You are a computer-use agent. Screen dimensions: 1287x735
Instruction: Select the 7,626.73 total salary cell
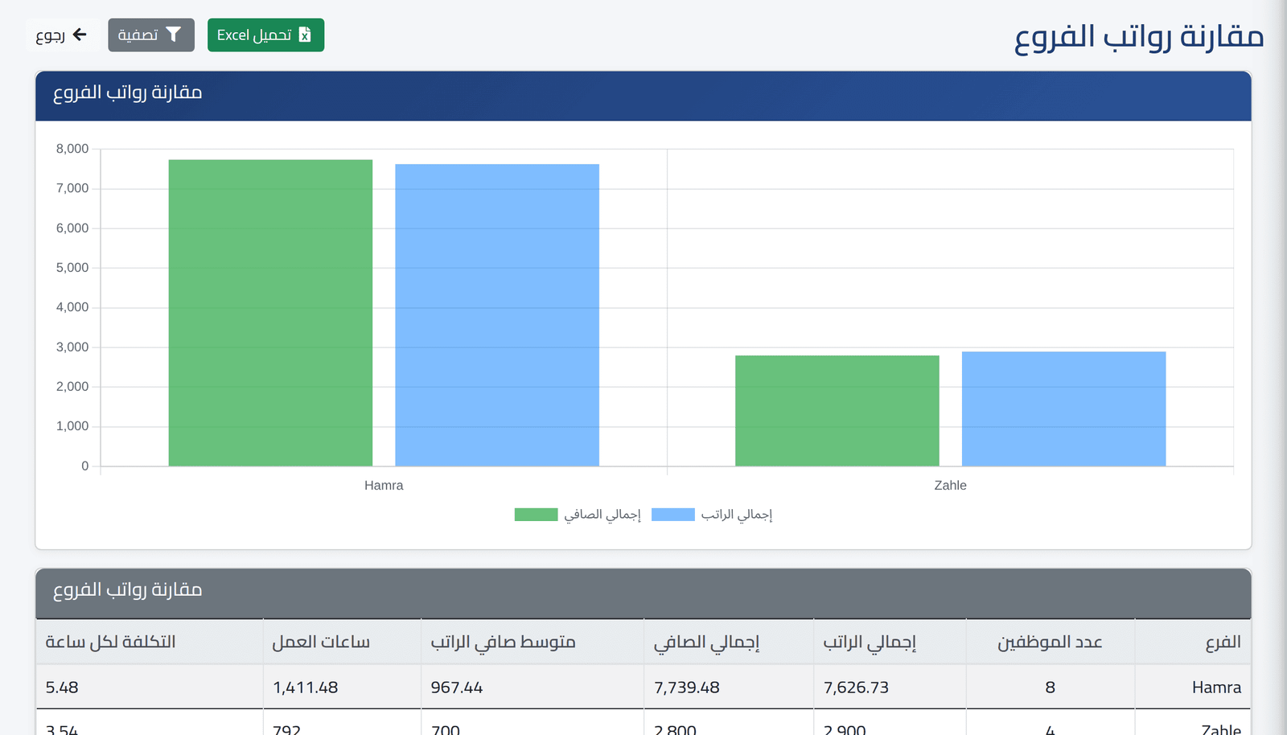(890, 687)
